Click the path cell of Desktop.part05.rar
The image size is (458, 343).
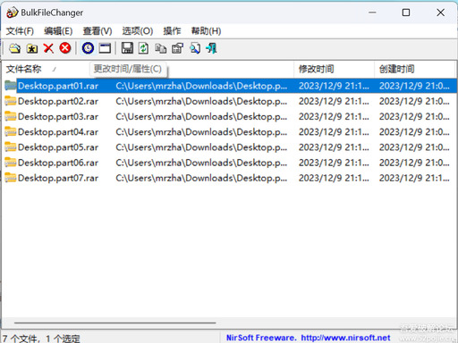(201, 147)
